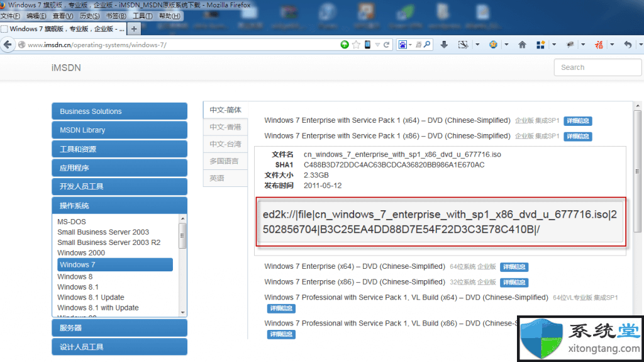
Task: Open the 工具(T) menu
Action: 143,16
